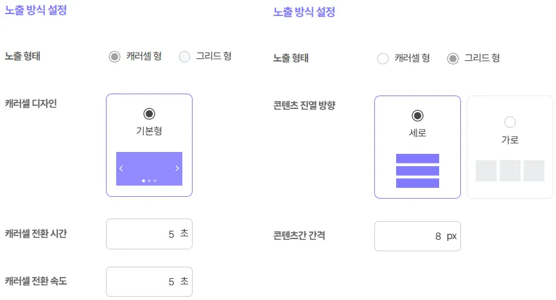Select 캐러셀 형 radio above 콘텐츠 진열 방향 section
The width and height of the screenshot is (556, 300).
point(383,59)
